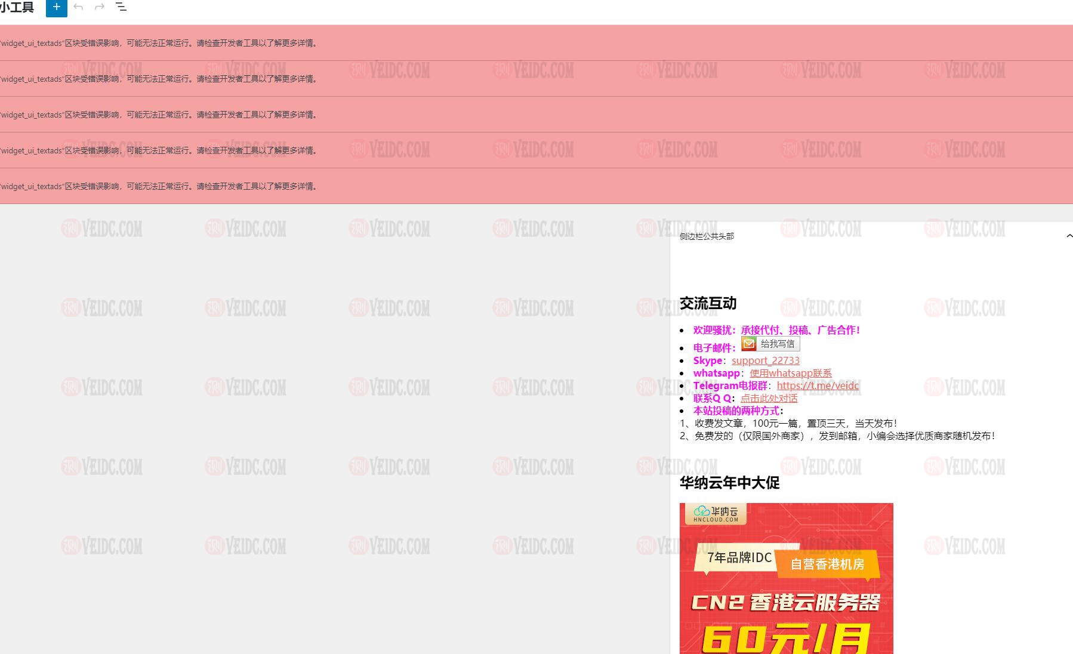Click the 华纳云 CN2 香港云服务器 banner image
Screen dimensions: 1073x654
click(x=787, y=578)
